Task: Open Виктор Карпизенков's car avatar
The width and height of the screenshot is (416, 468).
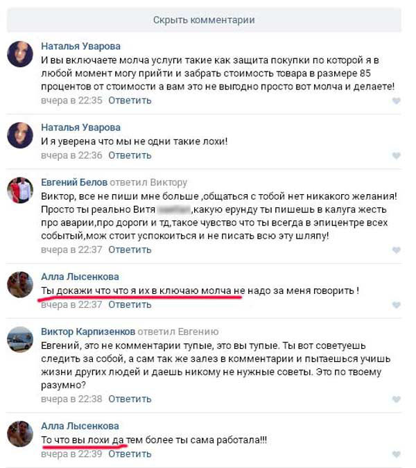Action: click(x=20, y=339)
